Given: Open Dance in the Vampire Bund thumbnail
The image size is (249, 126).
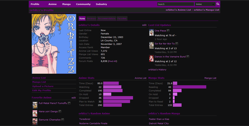Looking at the screenshot, I should [151, 58].
